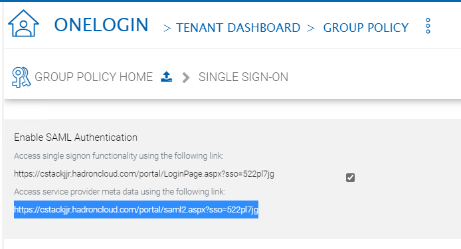Click the highlighted saml2.aspx metadata URL
The width and height of the screenshot is (461, 249).
click(x=136, y=210)
